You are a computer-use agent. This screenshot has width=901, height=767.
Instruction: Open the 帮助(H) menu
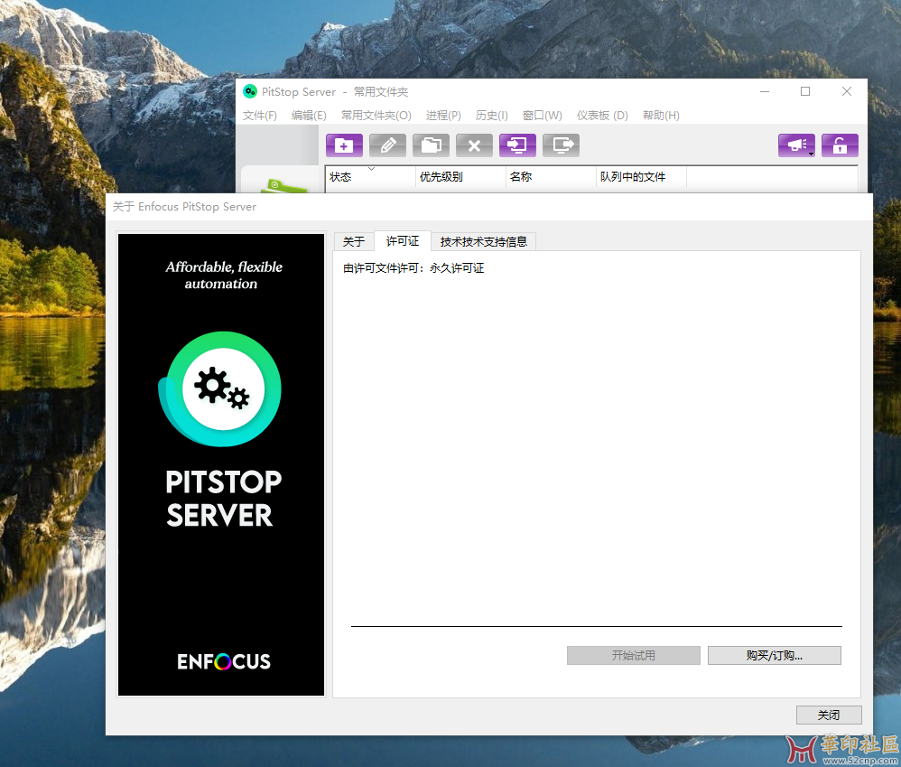[x=661, y=116]
